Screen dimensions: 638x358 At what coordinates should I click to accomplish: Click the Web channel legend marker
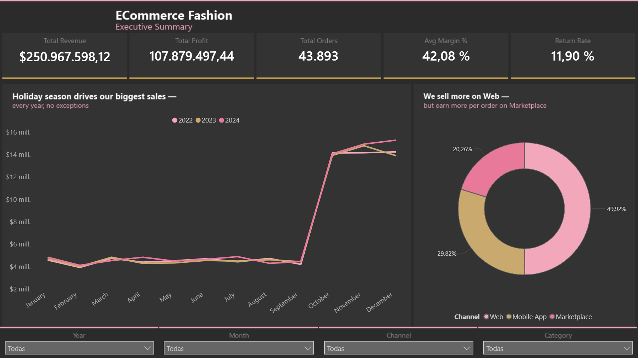486,317
